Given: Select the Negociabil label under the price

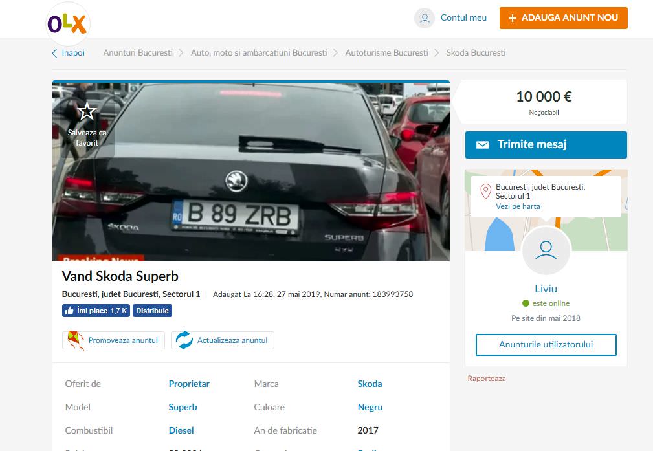Looking at the screenshot, I should [544, 113].
